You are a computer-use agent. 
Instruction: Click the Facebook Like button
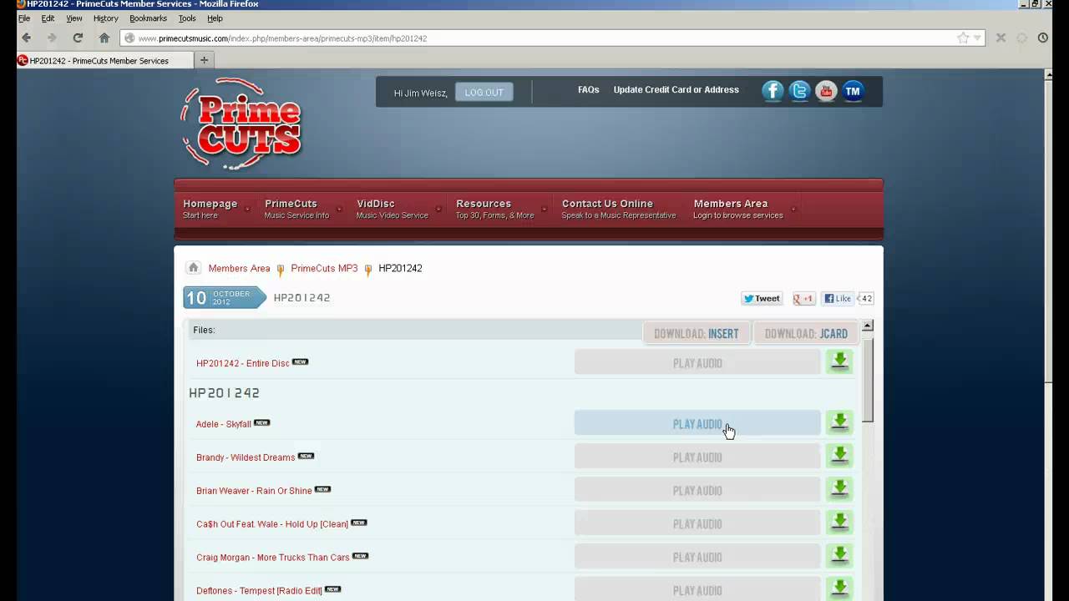pos(838,298)
